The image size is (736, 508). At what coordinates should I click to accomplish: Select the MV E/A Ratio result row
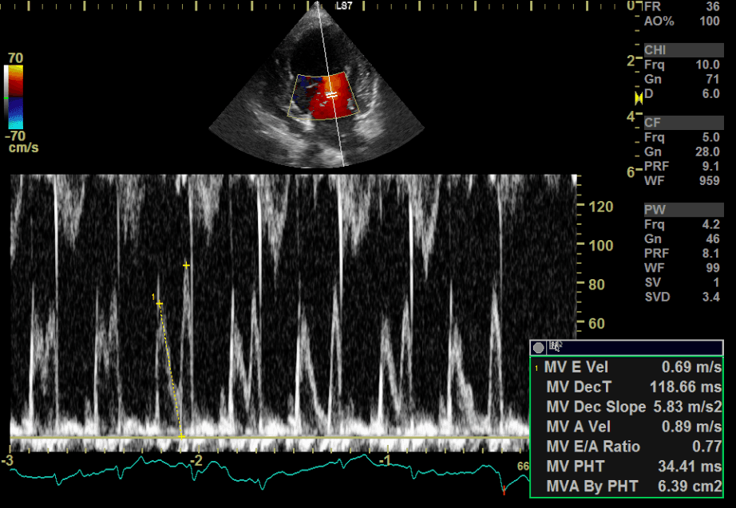point(627,447)
